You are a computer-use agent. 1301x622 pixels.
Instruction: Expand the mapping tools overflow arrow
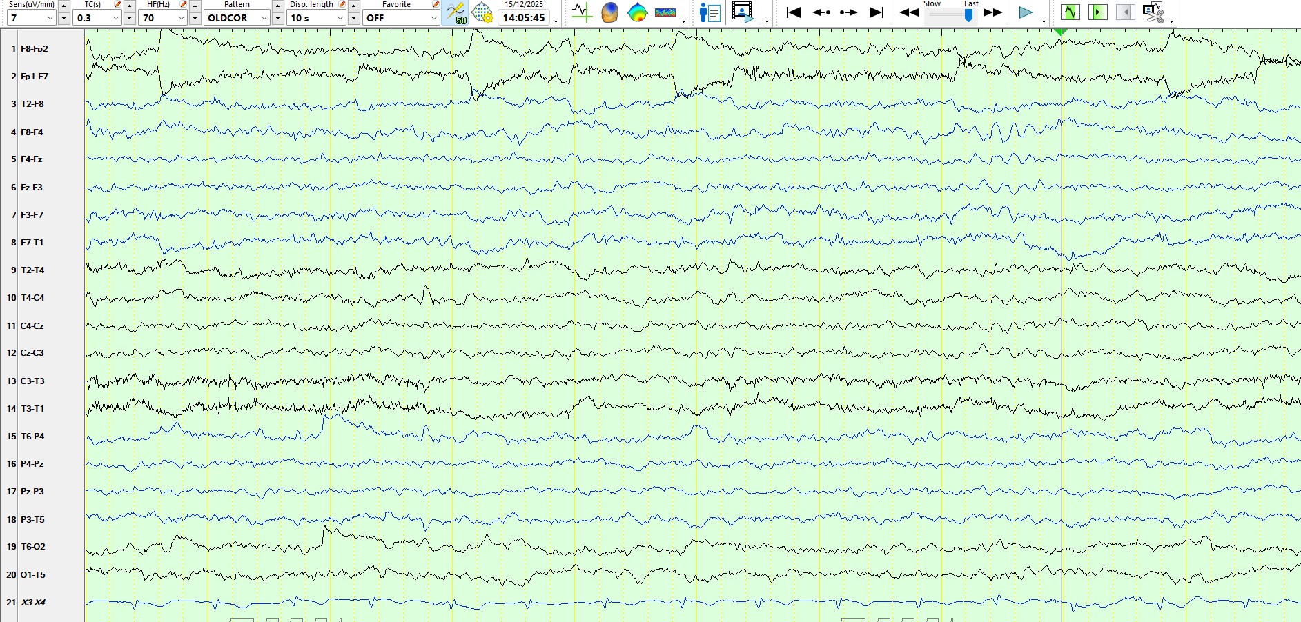[684, 21]
